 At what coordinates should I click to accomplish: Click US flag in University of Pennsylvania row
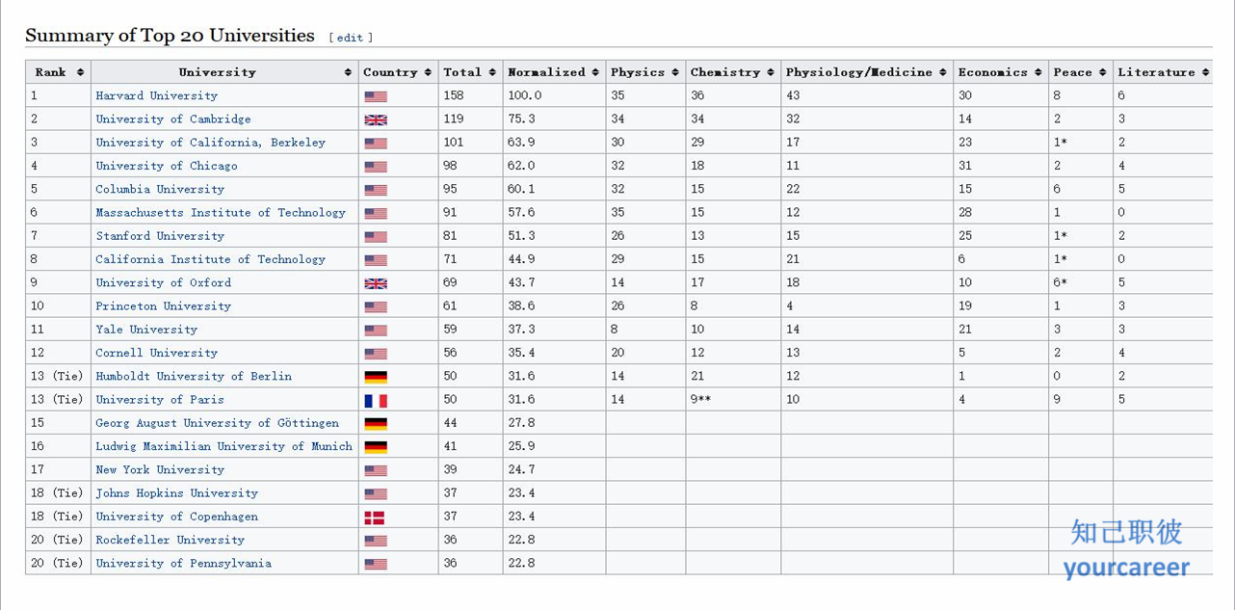(376, 564)
